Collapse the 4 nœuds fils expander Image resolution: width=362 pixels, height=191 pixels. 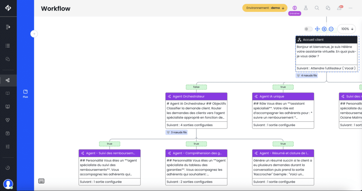(306, 76)
